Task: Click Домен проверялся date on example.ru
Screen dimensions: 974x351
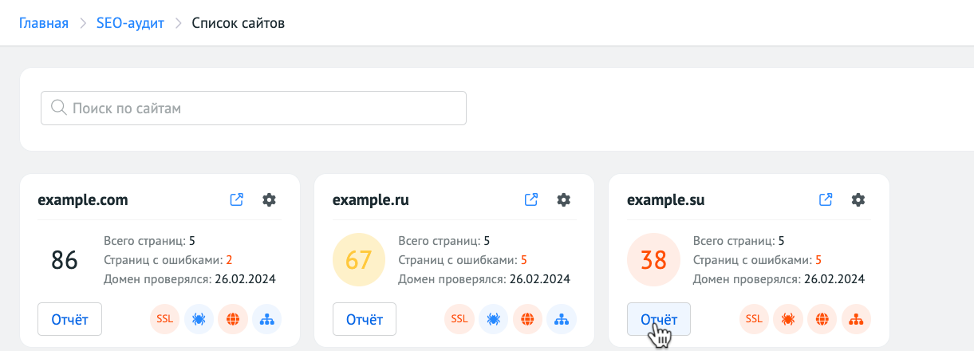Action: click(540, 279)
